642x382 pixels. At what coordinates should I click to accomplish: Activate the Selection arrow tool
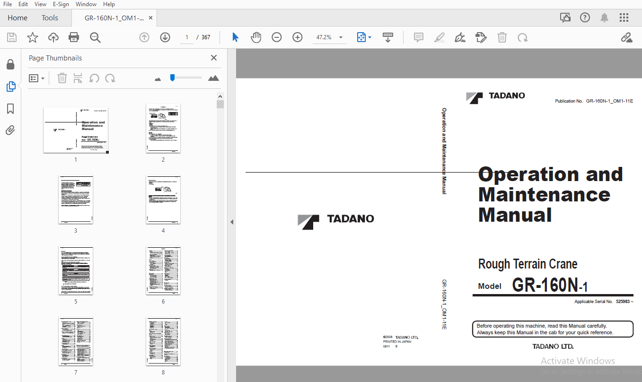pyautogui.click(x=235, y=37)
